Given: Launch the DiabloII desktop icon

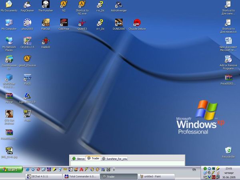Looking at the screenshot, I should pyautogui.click(x=46, y=43).
